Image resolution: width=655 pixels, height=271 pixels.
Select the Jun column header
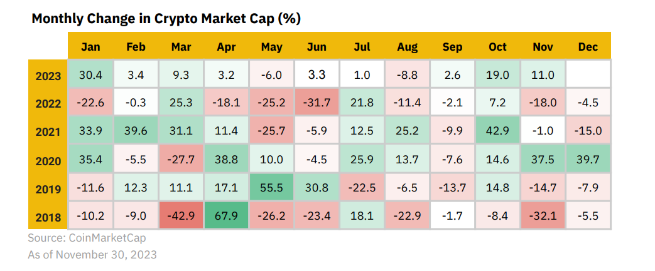[317, 47]
